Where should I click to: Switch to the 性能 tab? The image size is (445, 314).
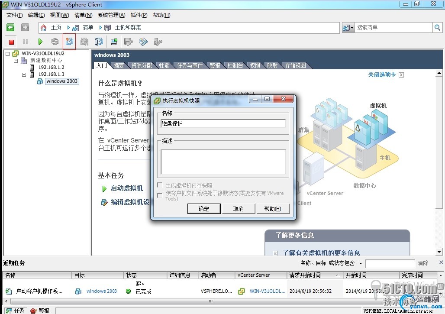[164, 65]
